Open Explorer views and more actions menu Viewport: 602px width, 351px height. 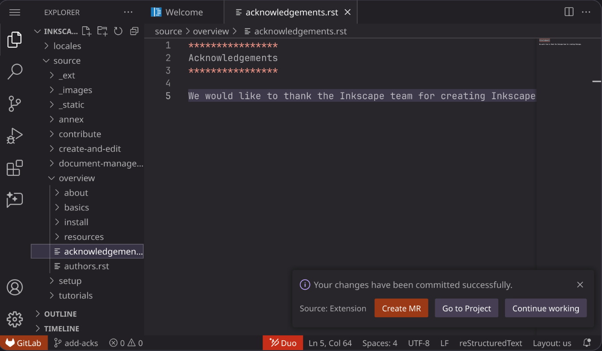pos(128,12)
